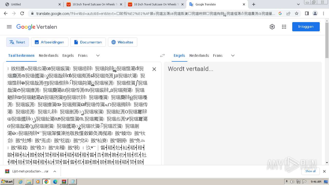Choose Nederlands as source language
This screenshot has width=329, height=185.
pos(49,55)
